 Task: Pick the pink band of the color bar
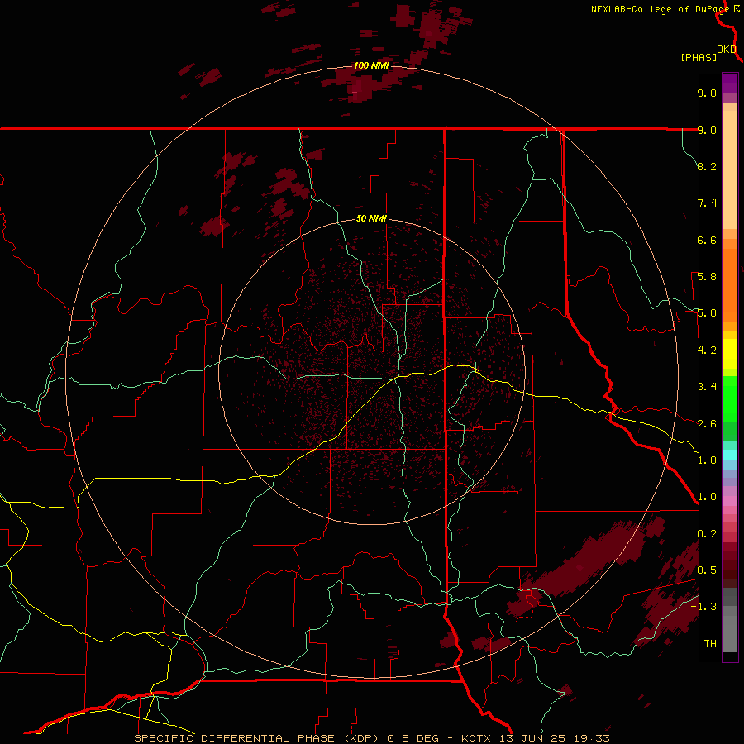pos(730,500)
